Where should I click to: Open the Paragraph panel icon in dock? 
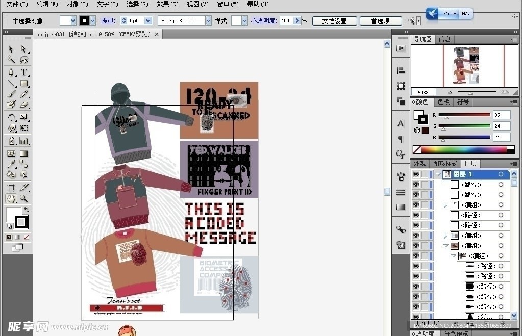(x=401, y=139)
